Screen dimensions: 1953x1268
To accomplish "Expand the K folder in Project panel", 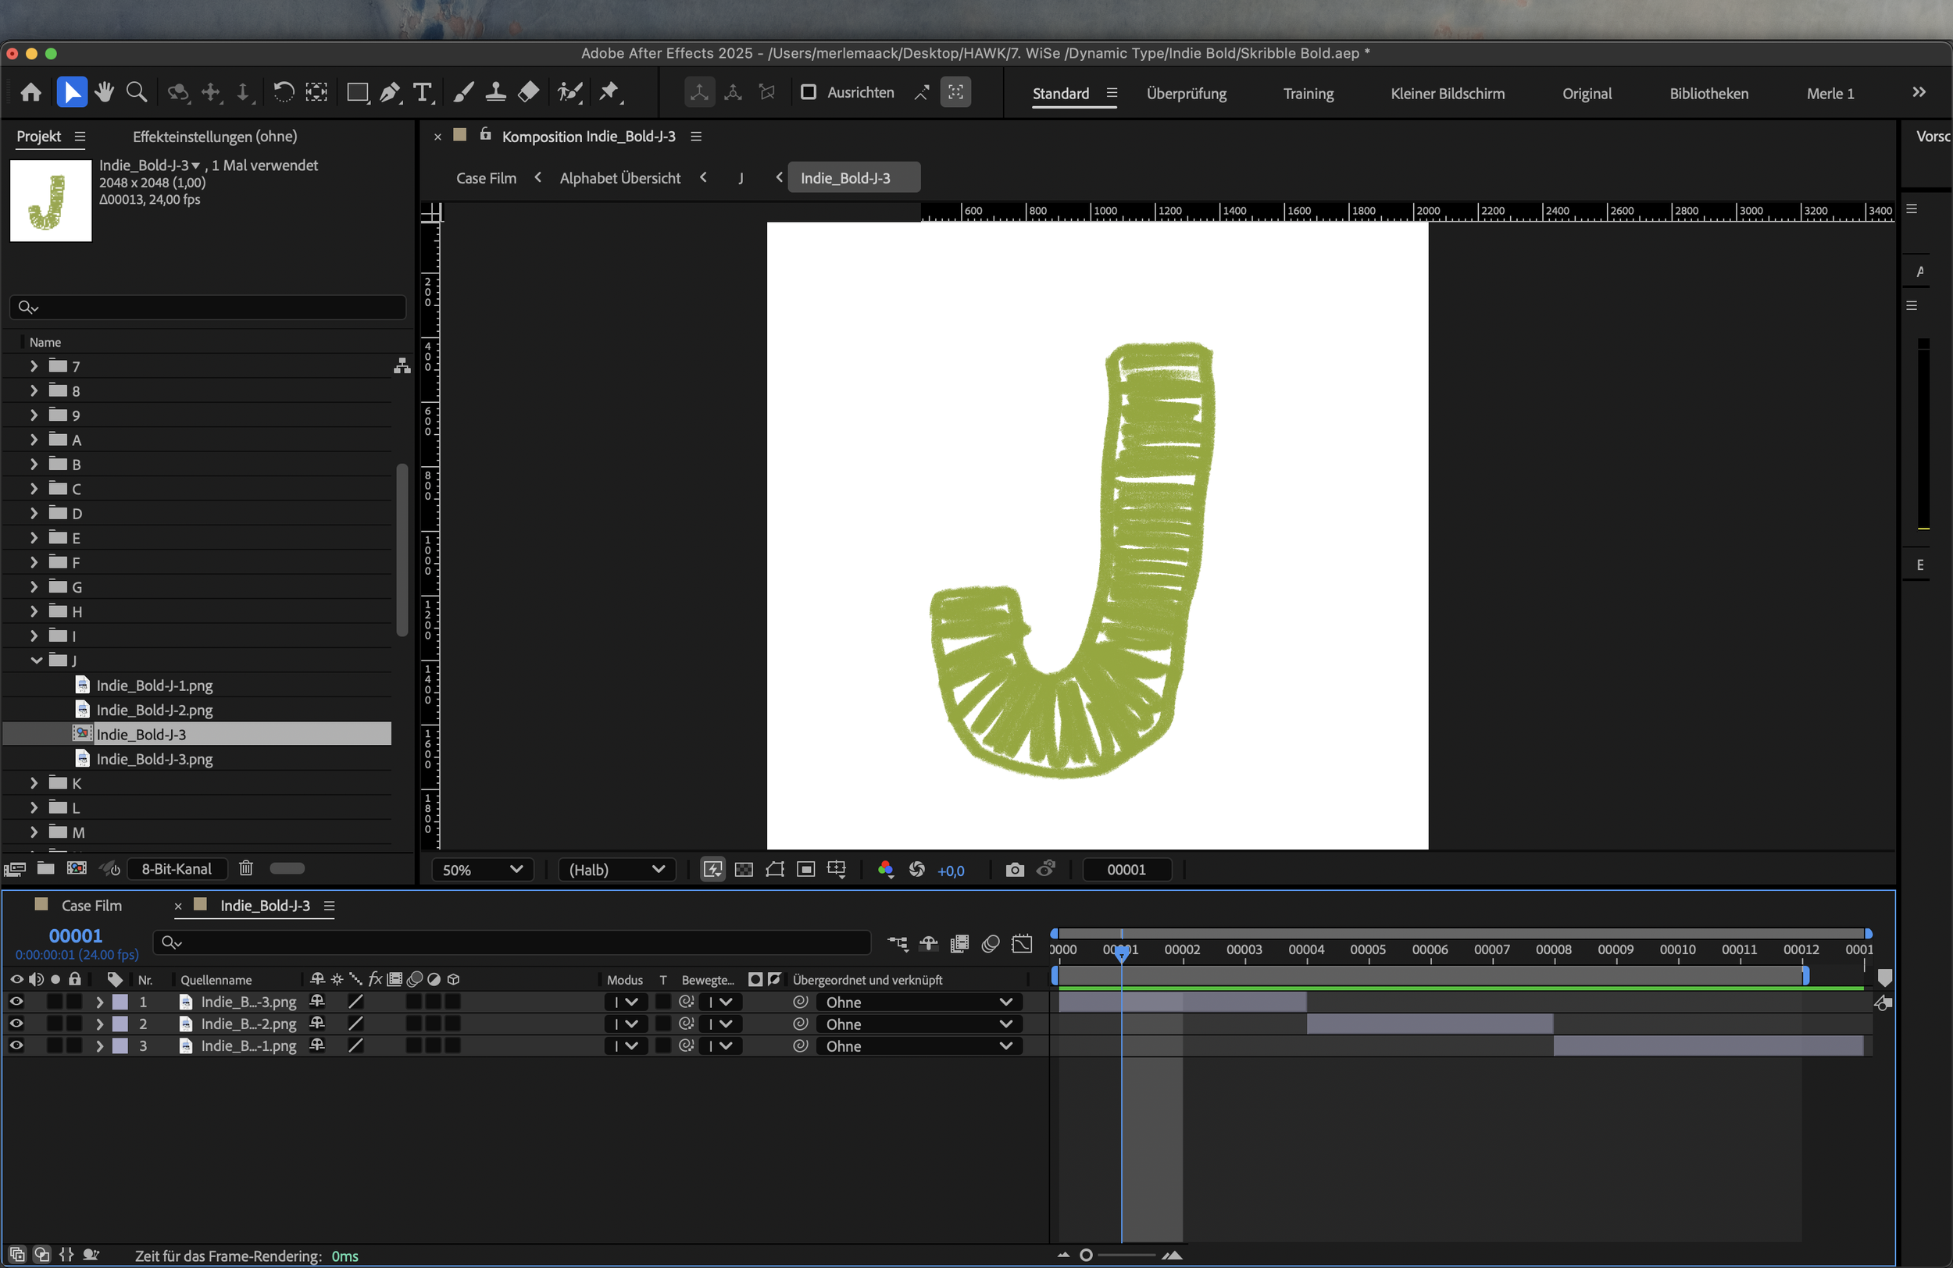I will [x=34, y=783].
